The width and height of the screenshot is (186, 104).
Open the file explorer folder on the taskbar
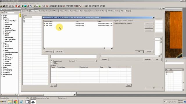pyautogui.click(x=10, y=102)
